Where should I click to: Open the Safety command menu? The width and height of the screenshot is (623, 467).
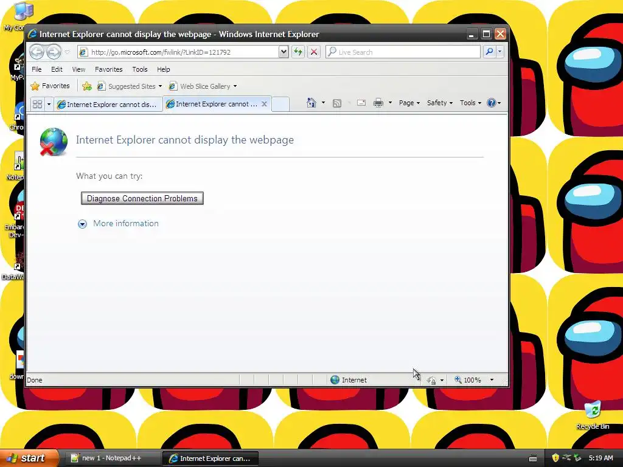coord(440,103)
